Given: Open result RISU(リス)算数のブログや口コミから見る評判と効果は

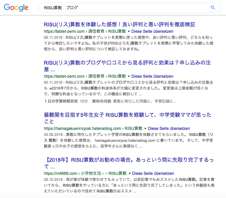Looking at the screenshot, I should point(127,66).
